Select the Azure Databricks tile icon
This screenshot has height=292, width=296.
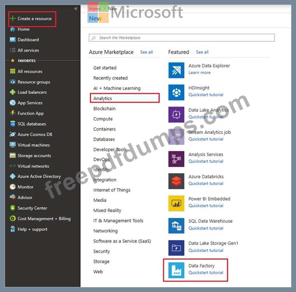[x=176, y=181]
